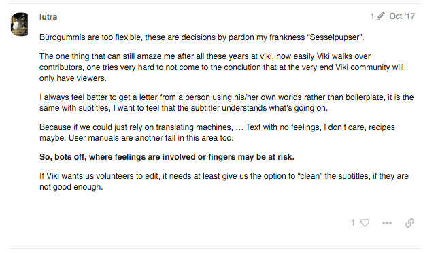
Task: Open lutra's profile via avatar image
Action: tap(19, 24)
